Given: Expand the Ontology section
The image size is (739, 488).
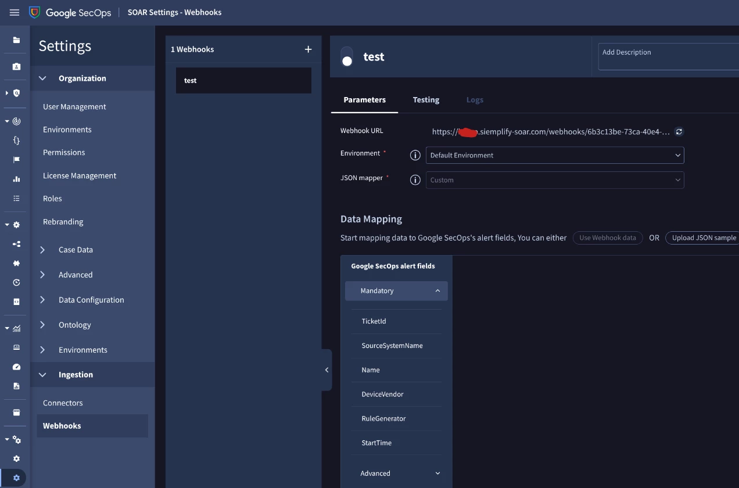Looking at the screenshot, I should tap(42, 325).
